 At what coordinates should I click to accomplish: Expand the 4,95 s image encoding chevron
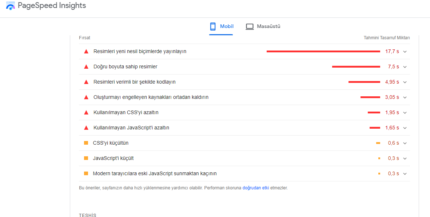(405, 82)
